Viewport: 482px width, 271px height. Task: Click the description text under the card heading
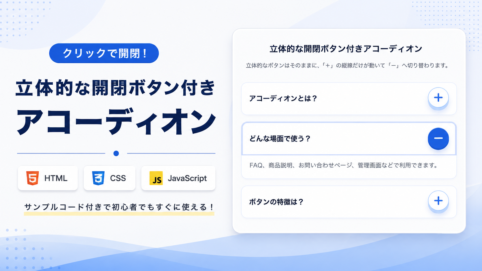[x=348, y=65]
